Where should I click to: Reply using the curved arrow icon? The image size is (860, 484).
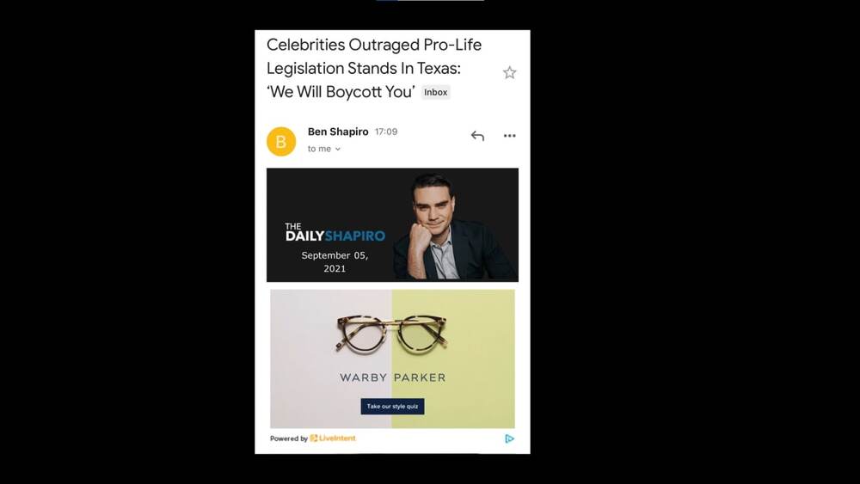[x=477, y=136]
